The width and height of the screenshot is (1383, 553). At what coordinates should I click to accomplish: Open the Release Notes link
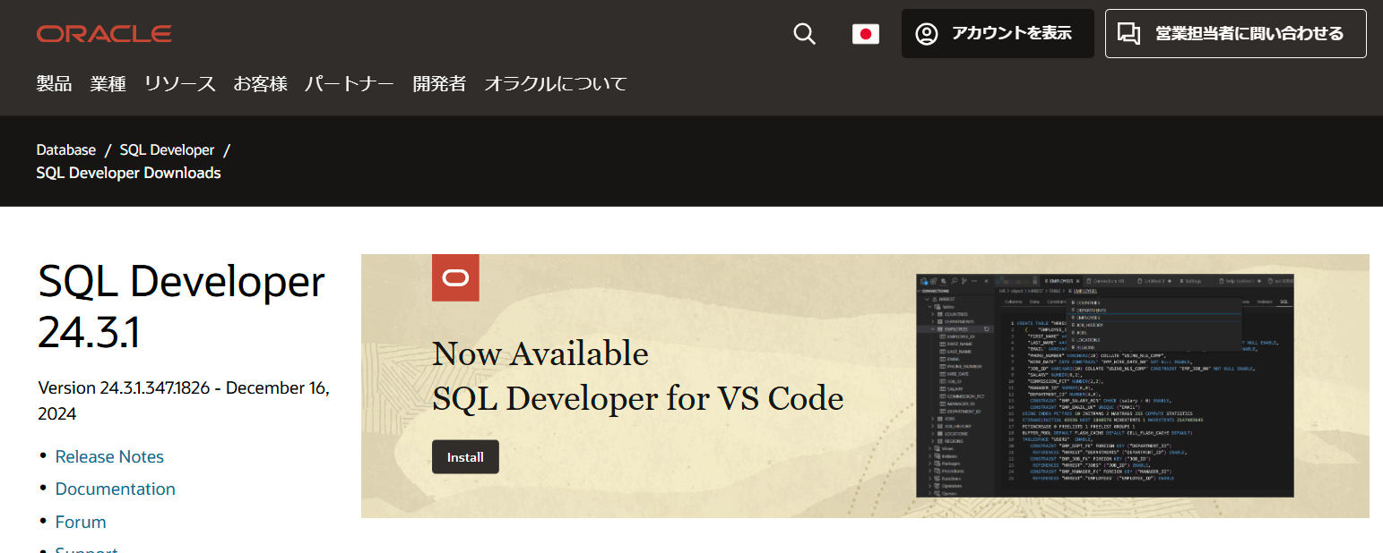(109, 456)
